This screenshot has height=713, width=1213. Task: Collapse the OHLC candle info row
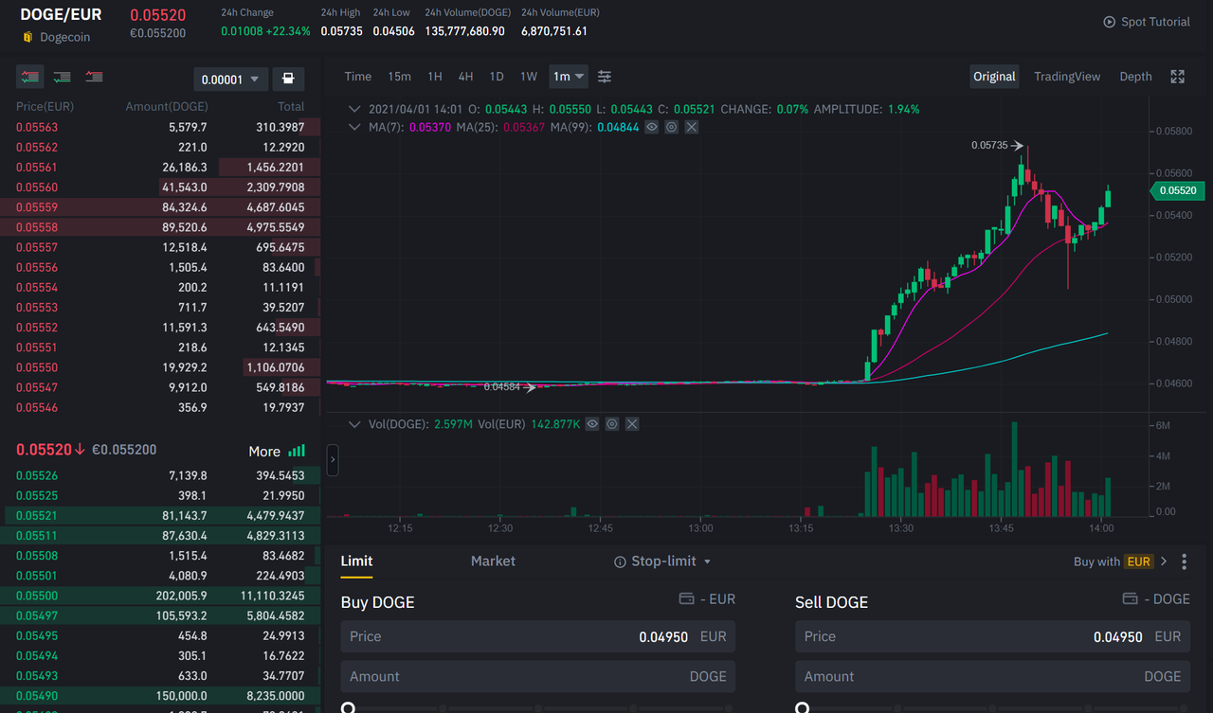pos(355,110)
